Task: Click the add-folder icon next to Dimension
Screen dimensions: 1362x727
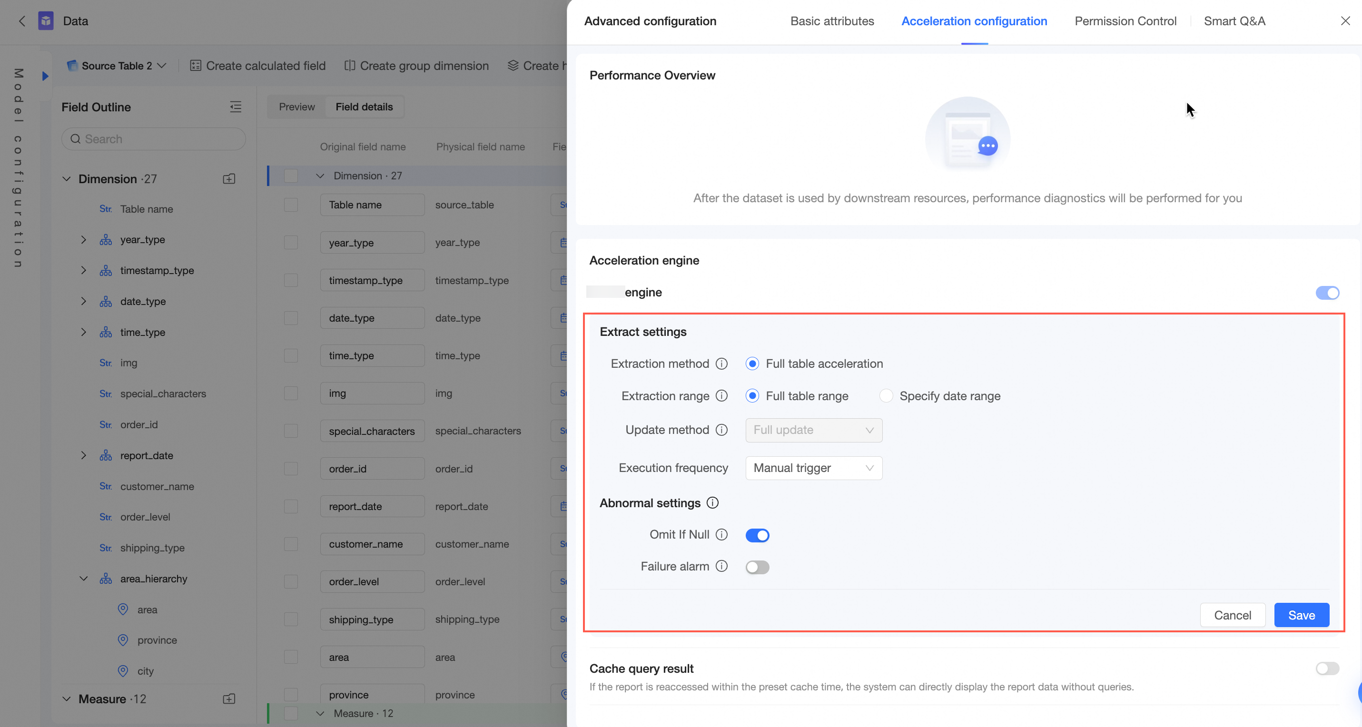Action: (229, 179)
